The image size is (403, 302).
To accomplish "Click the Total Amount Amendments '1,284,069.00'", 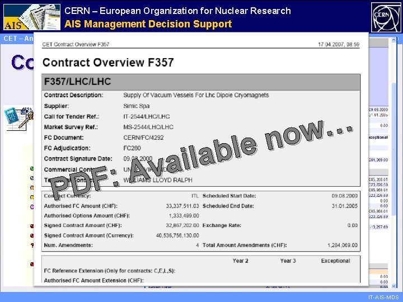I will [x=343, y=246].
